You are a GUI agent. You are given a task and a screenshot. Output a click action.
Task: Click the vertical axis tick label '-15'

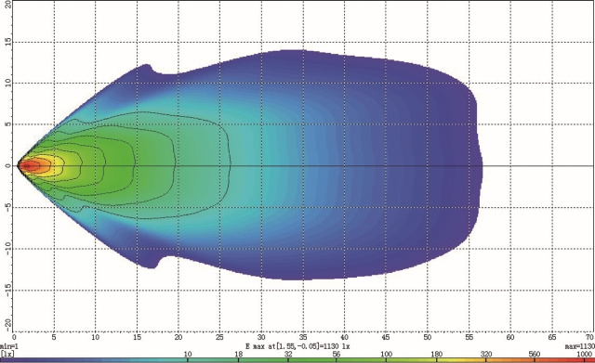click(x=7, y=290)
